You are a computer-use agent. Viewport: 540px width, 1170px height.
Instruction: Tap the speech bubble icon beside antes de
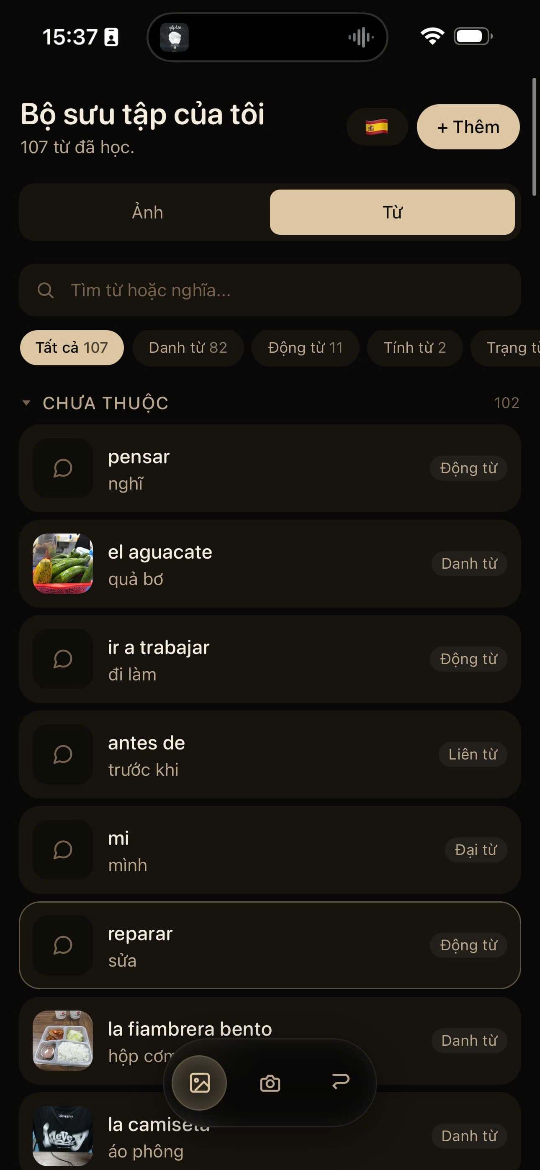[63, 754]
